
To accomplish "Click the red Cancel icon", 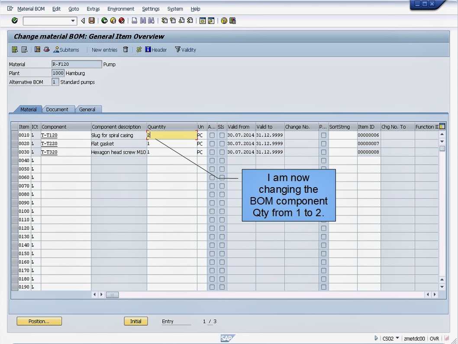I will (x=122, y=20).
